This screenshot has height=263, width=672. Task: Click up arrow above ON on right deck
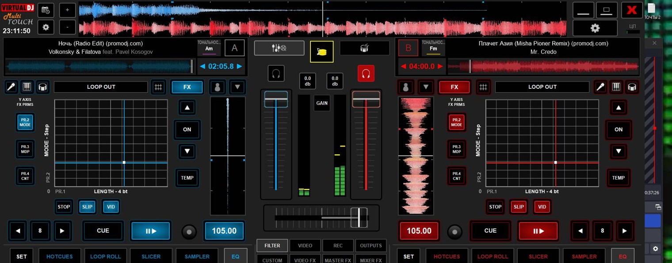click(619, 107)
